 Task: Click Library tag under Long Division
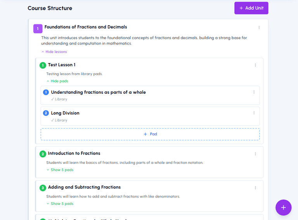59,120
